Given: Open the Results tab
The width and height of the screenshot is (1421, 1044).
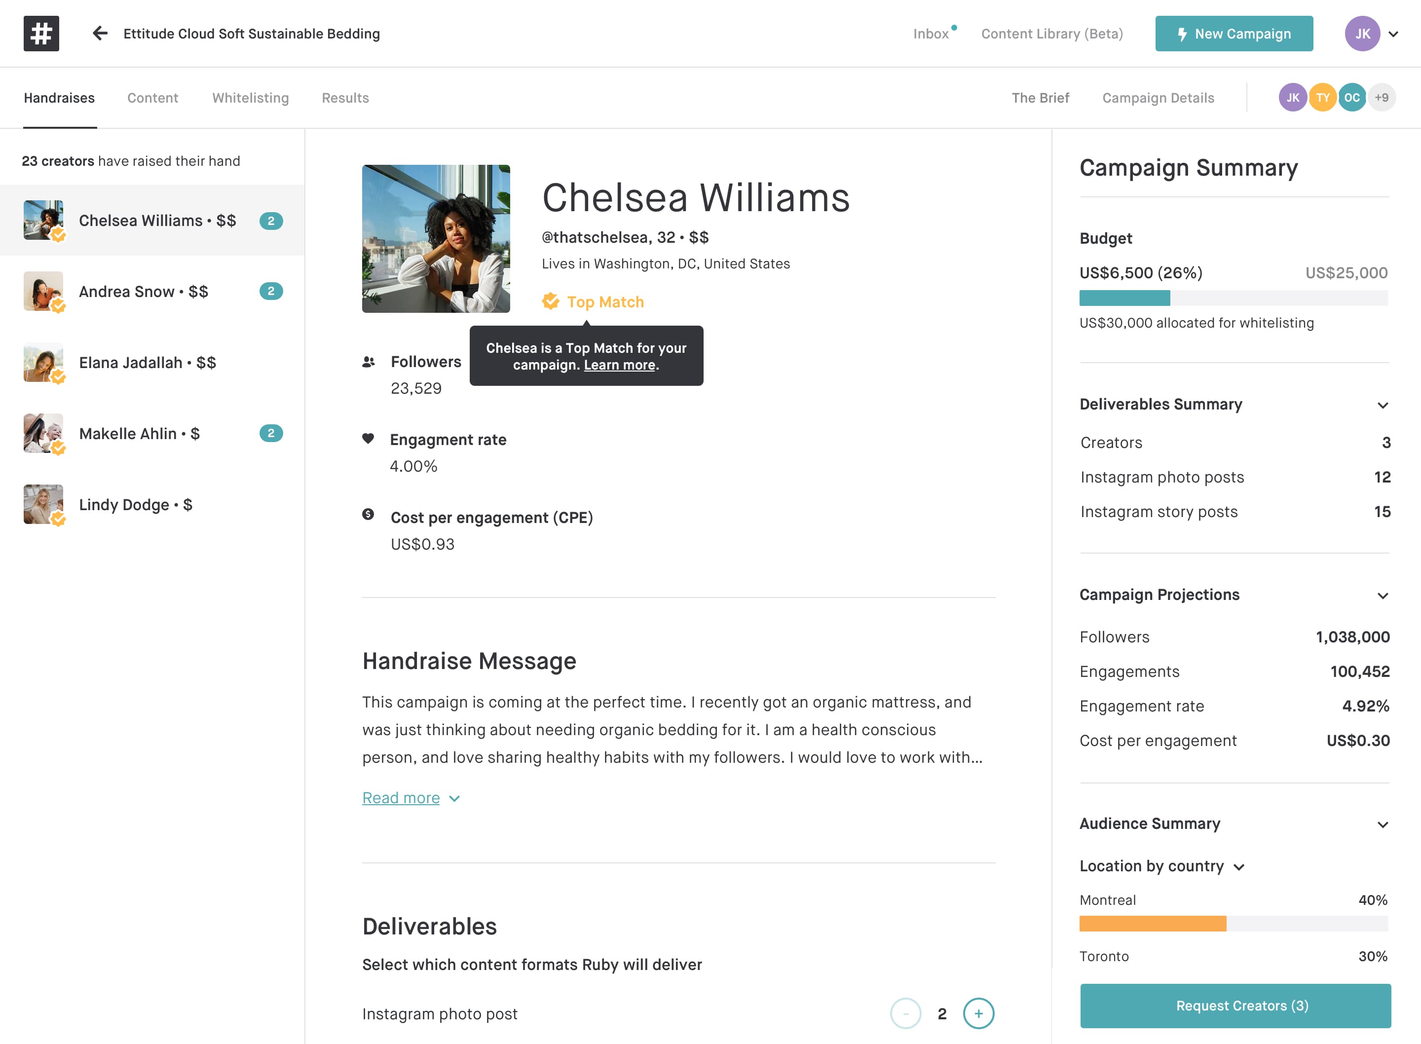Looking at the screenshot, I should (x=345, y=98).
